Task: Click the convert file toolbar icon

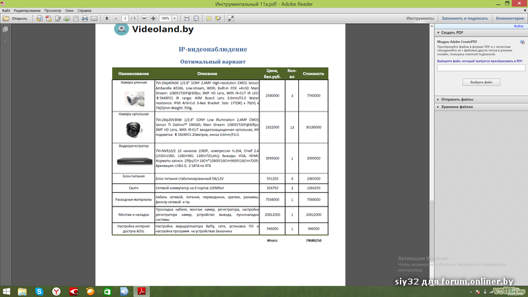Action: pos(40,18)
